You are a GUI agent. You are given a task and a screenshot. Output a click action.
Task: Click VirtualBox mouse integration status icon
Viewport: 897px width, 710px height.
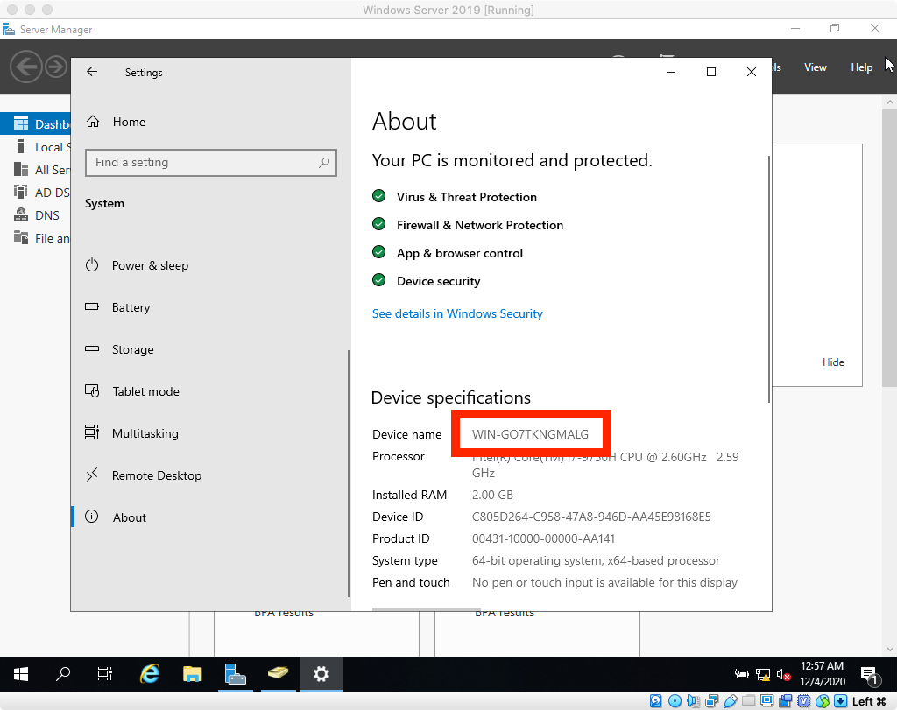[823, 701]
